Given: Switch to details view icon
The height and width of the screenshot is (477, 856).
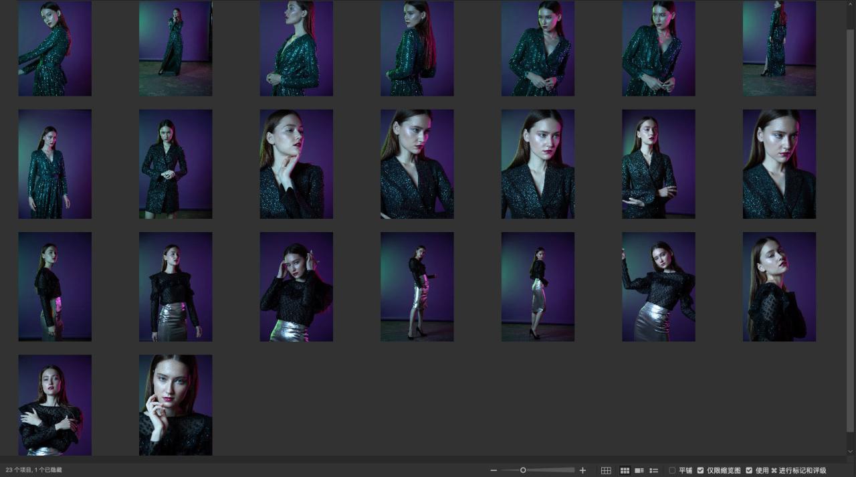Looking at the screenshot, I should [639, 470].
